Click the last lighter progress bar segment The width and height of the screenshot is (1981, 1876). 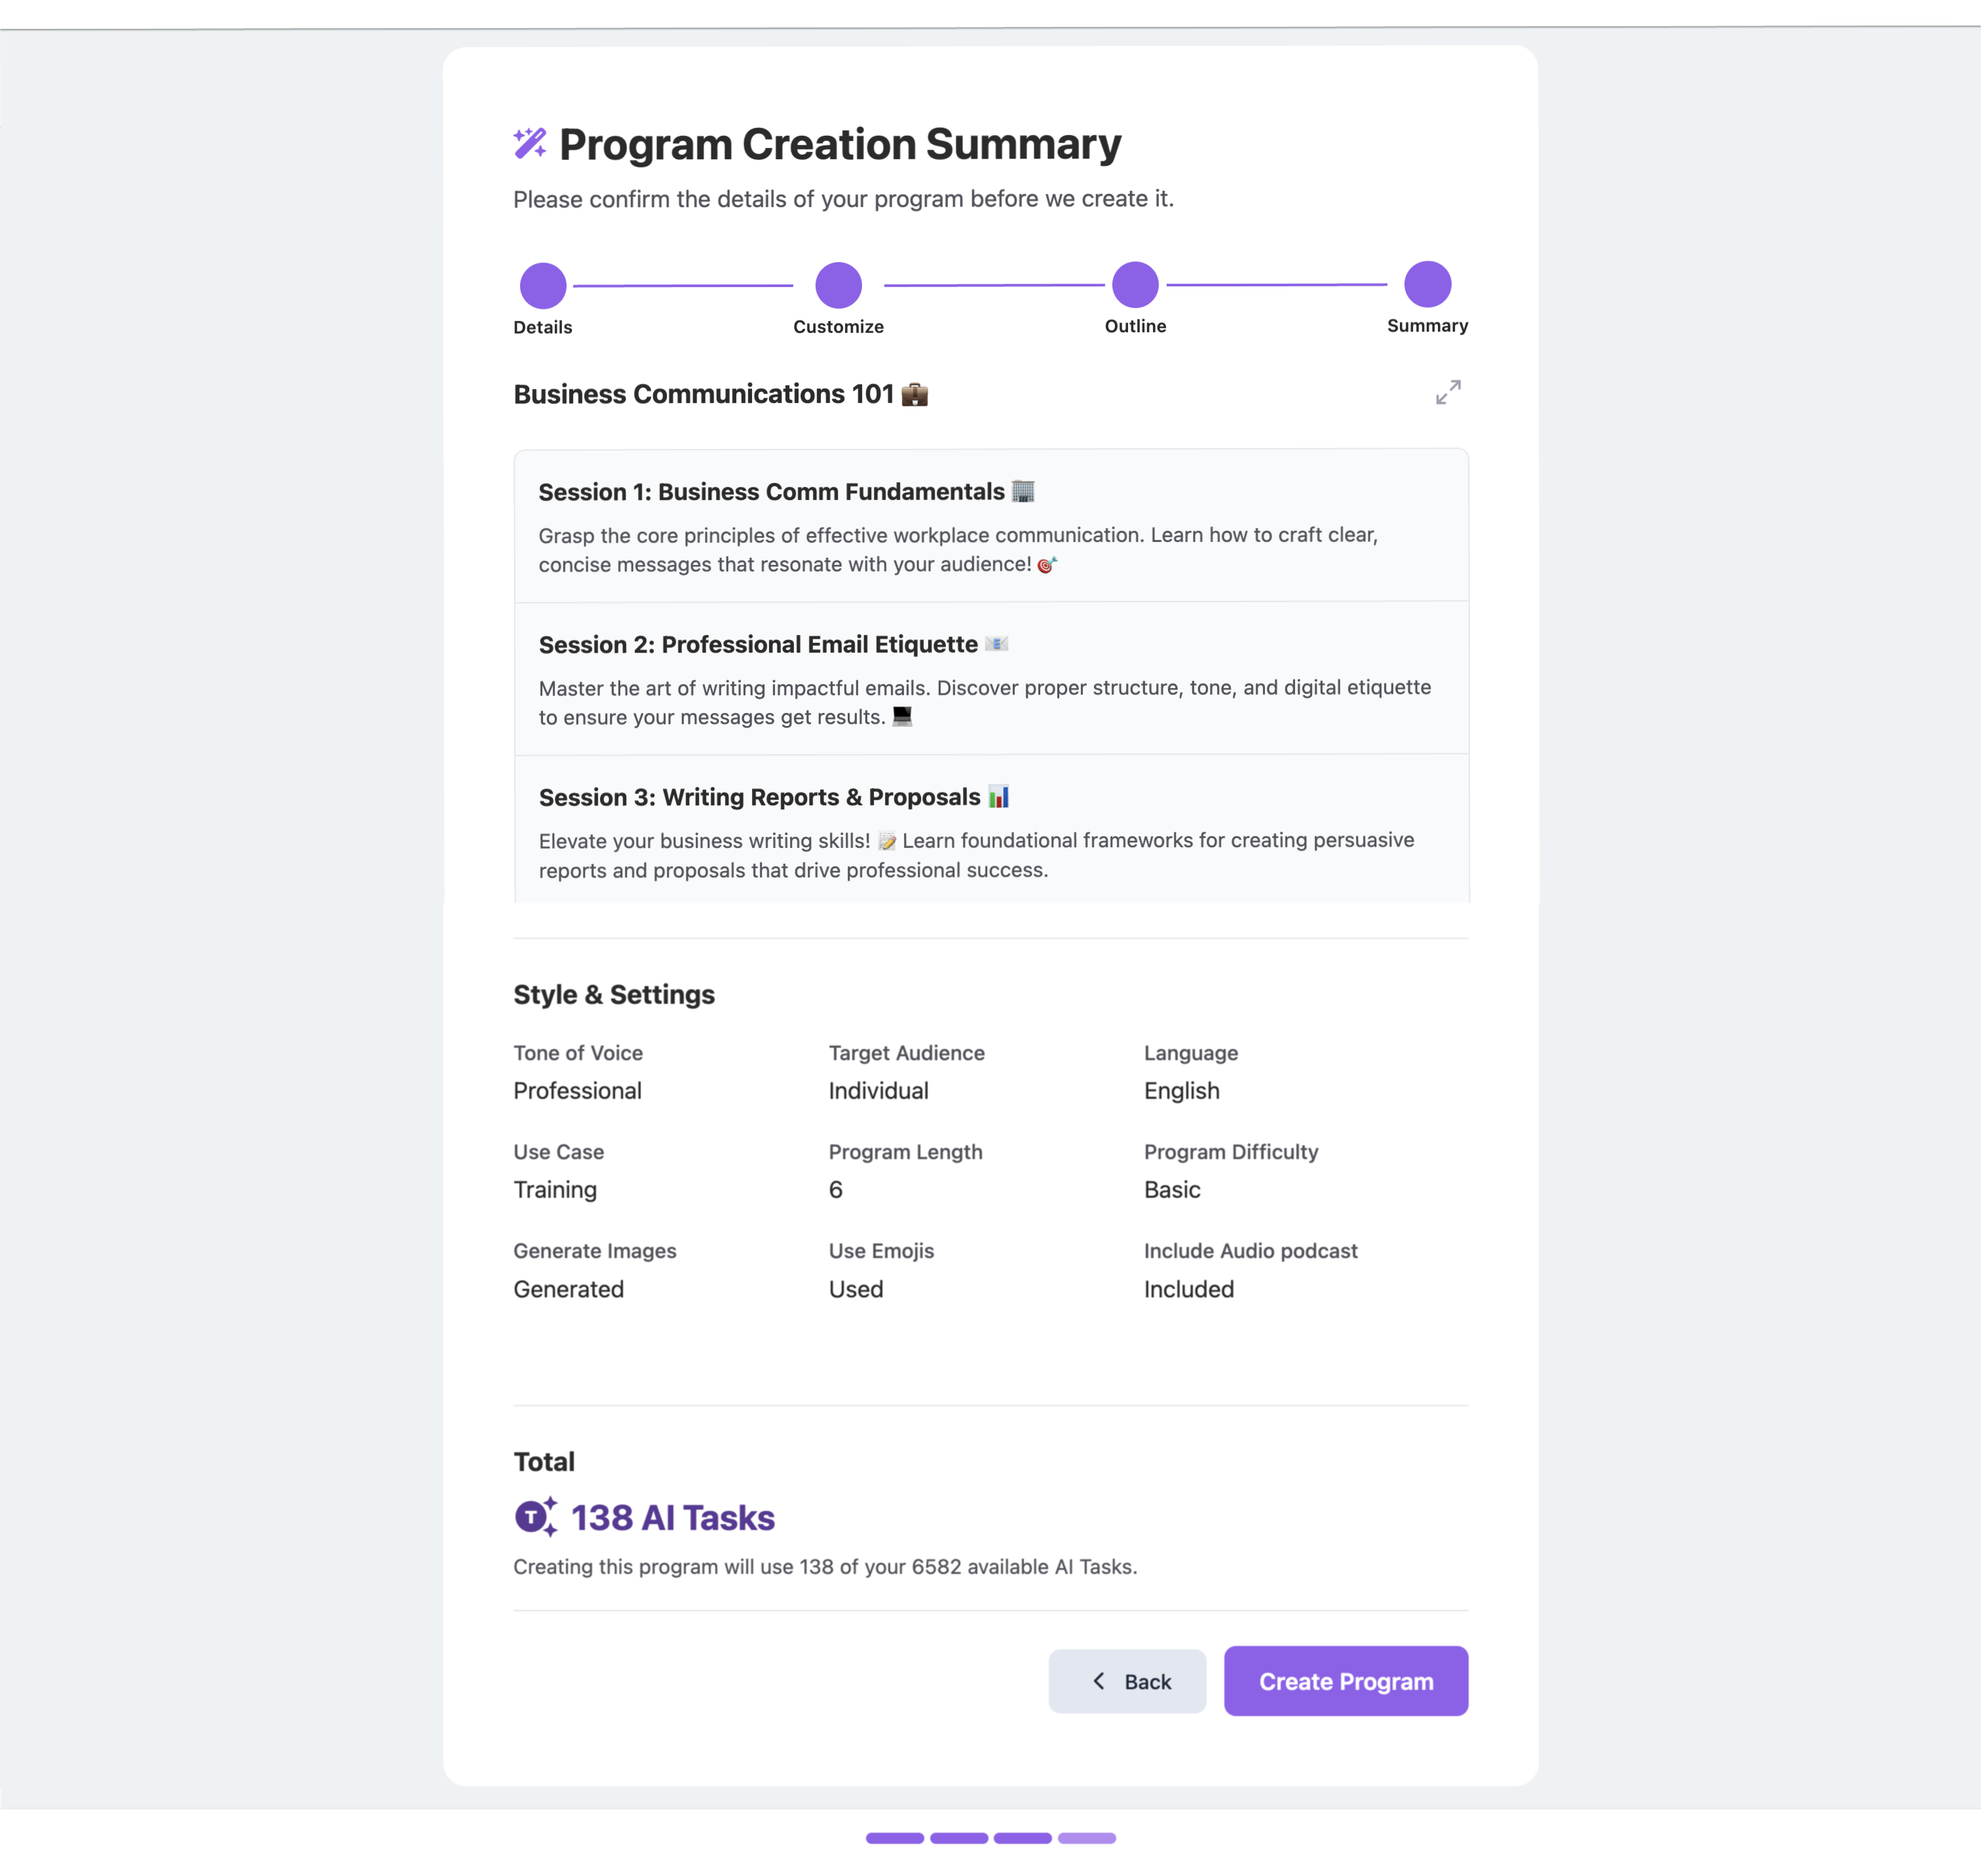click(x=1086, y=1838)
